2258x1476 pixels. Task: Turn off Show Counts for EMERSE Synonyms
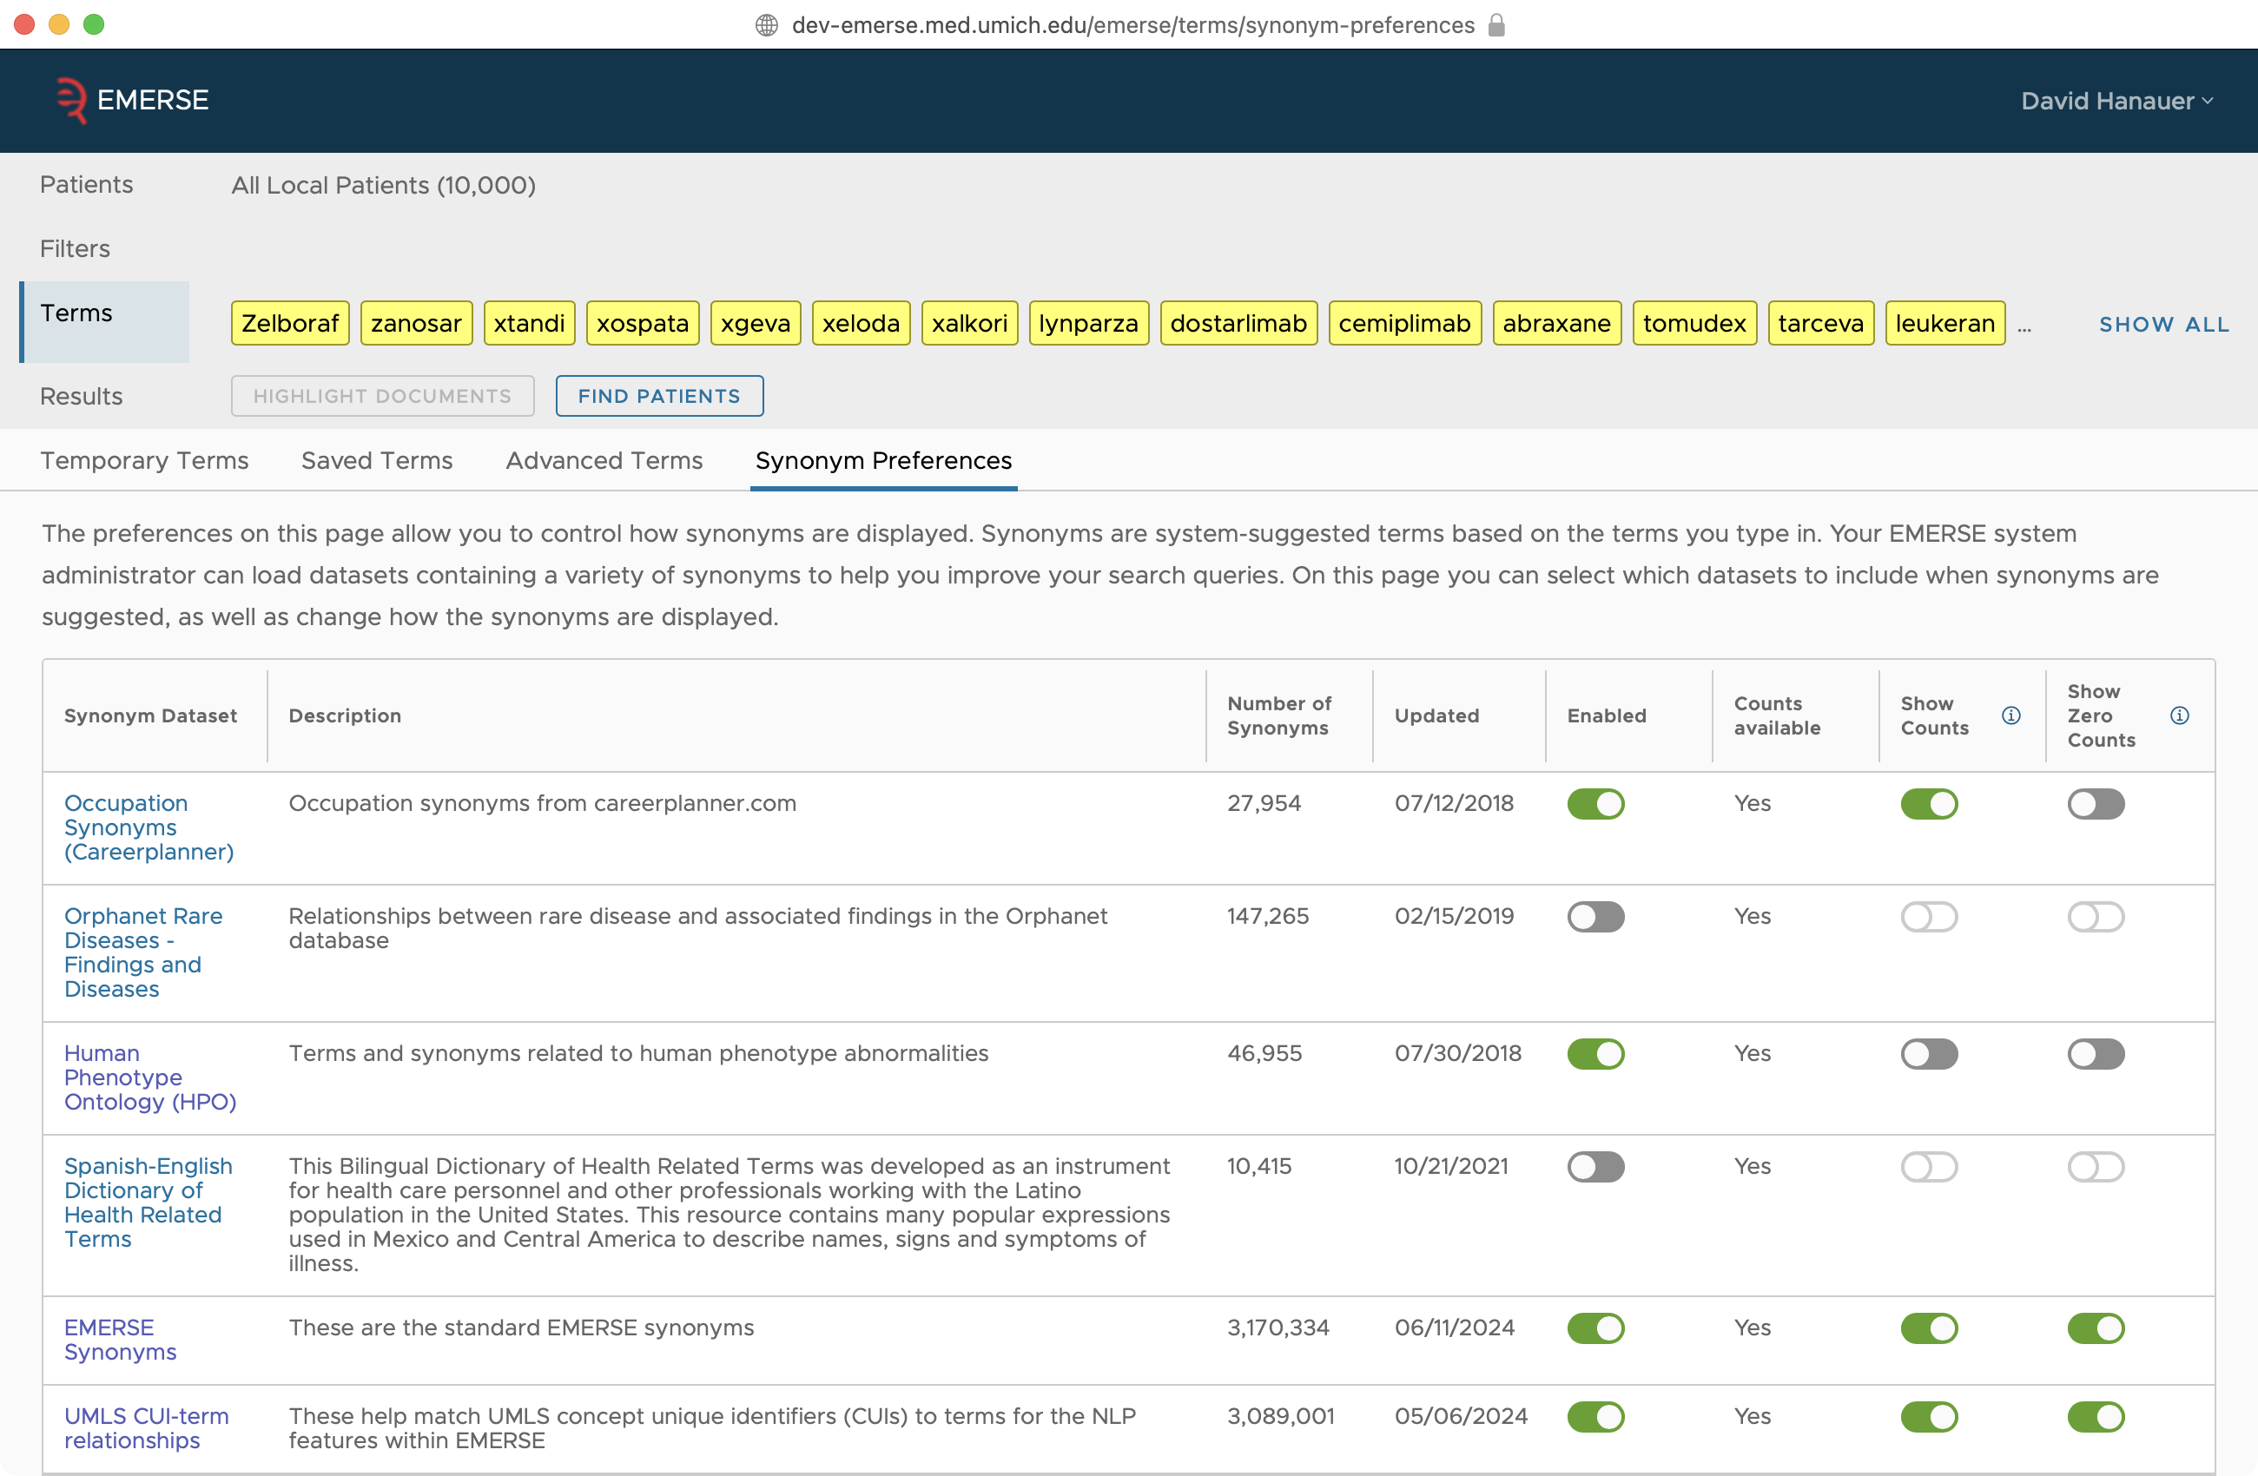pyautogui.click(x=1929, y=1328)
